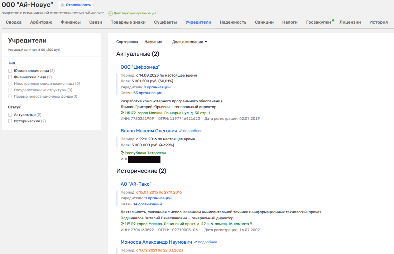Click map pin icon beside Ленинский пр-кт address
The height and width of the screenshot is (254, 394).
point(122,224)
